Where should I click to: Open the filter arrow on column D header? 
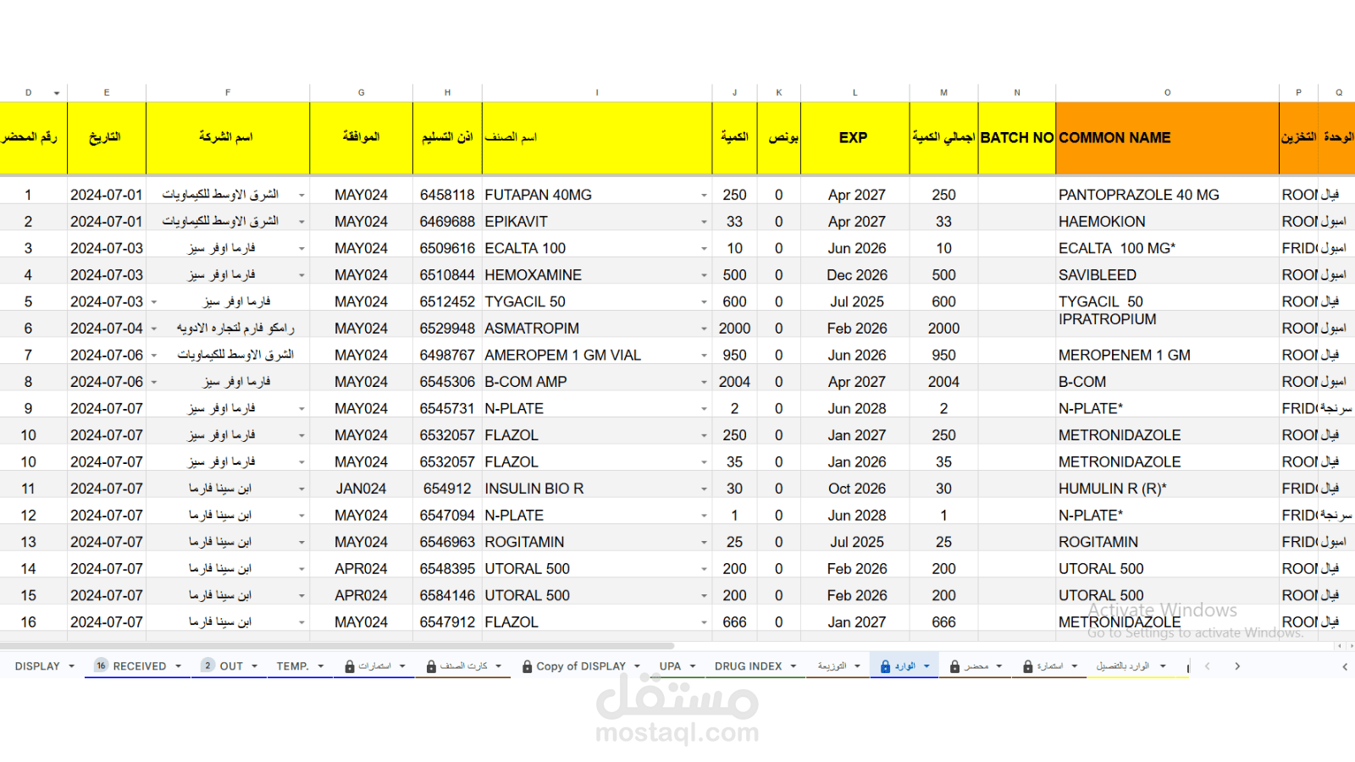pyautogui.click(x=57, y=93)
